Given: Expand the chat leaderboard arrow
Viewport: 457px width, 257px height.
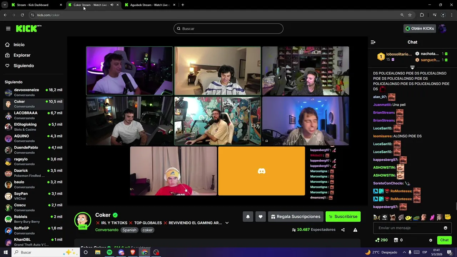Looking at the screenshot, I should (412, 67).
